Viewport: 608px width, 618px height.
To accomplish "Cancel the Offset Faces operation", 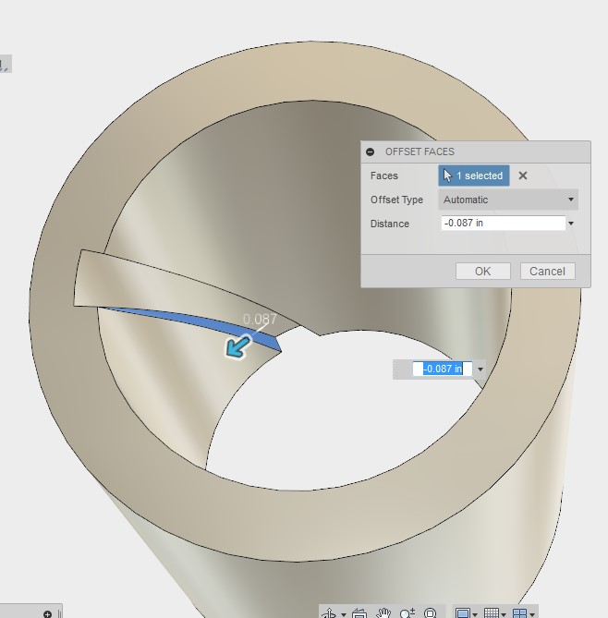I will (547, 272).
